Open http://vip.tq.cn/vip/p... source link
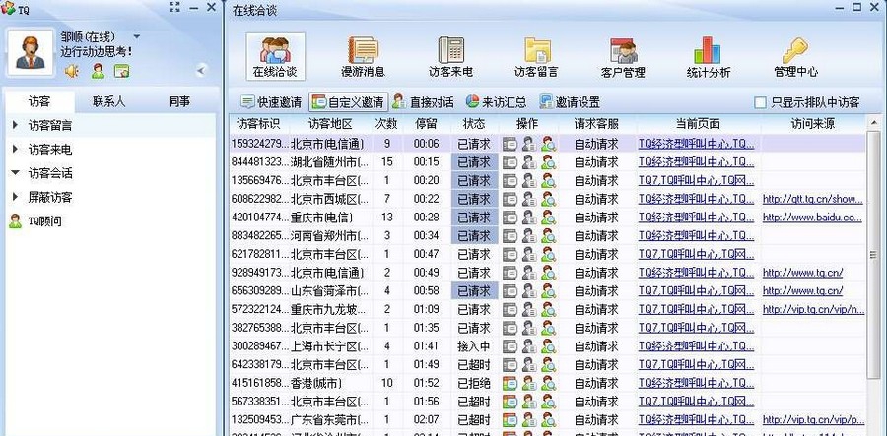 814,420
